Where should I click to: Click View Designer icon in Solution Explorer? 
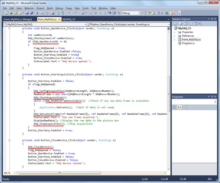pos(196,24)
